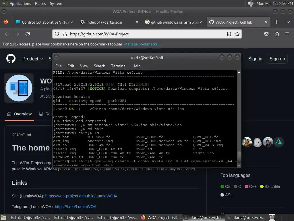Open the Pocket save icon
Viewport: 294px width, 221px height.
(x=266, y=34)
